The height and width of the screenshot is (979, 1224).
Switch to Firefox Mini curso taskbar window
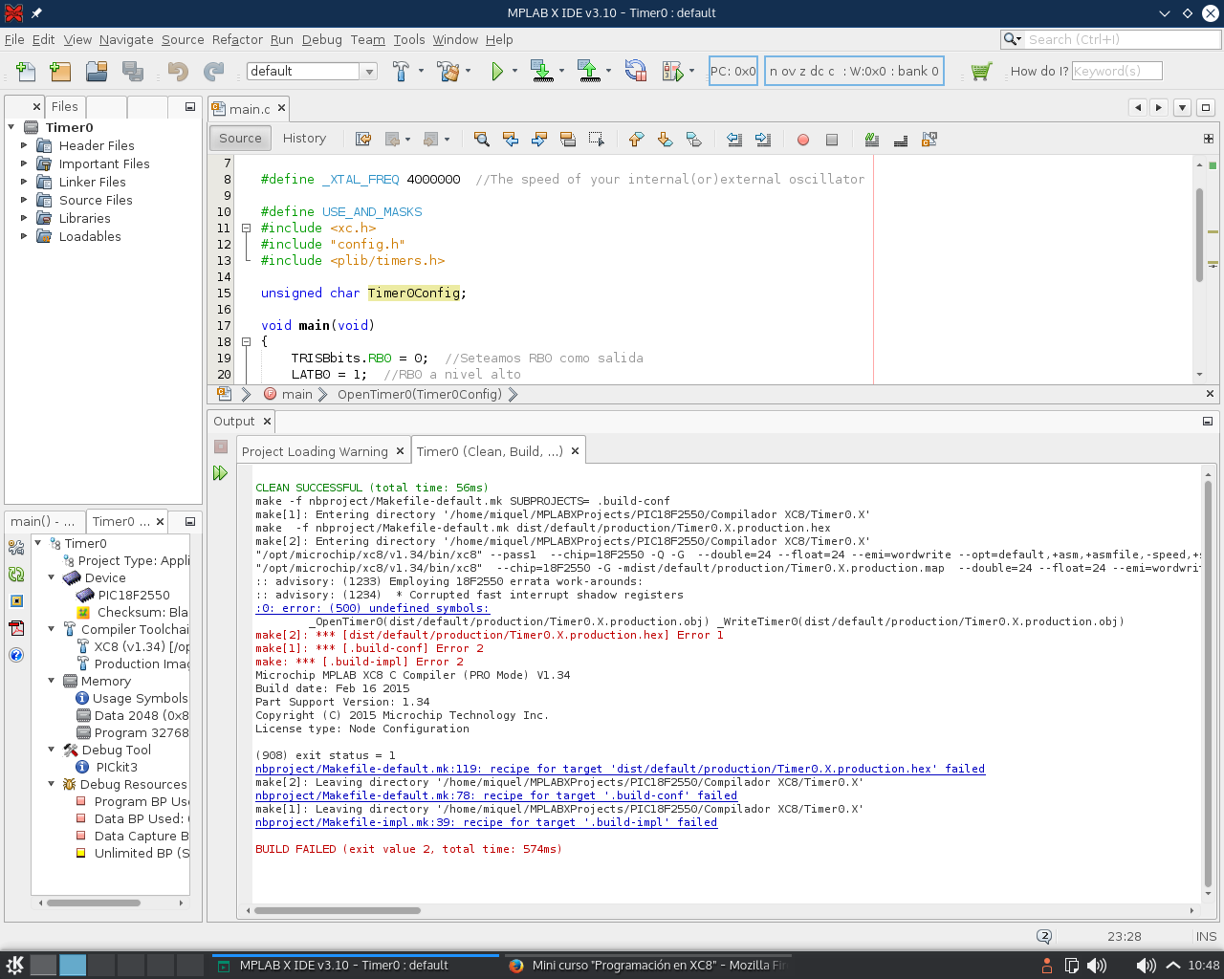pos(646,966)
